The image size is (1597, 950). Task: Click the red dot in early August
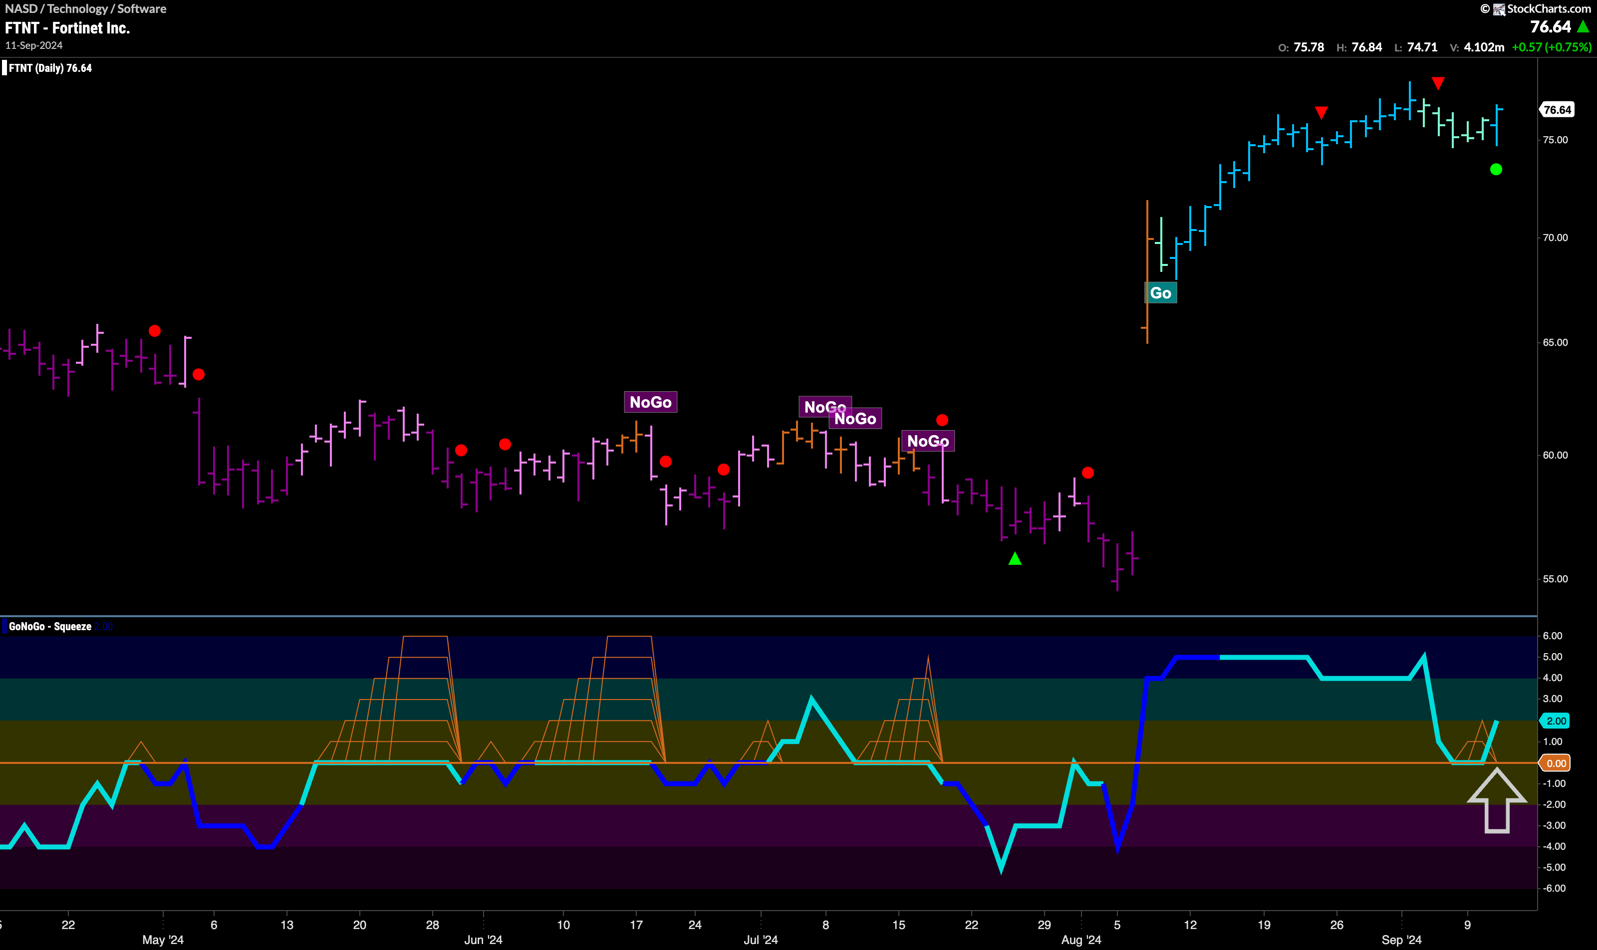(x=1087, y=473)
